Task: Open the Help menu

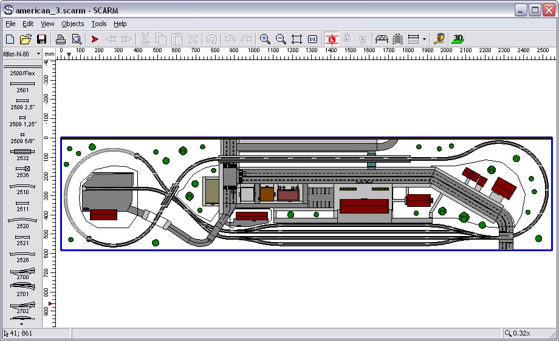Action: 120,24
